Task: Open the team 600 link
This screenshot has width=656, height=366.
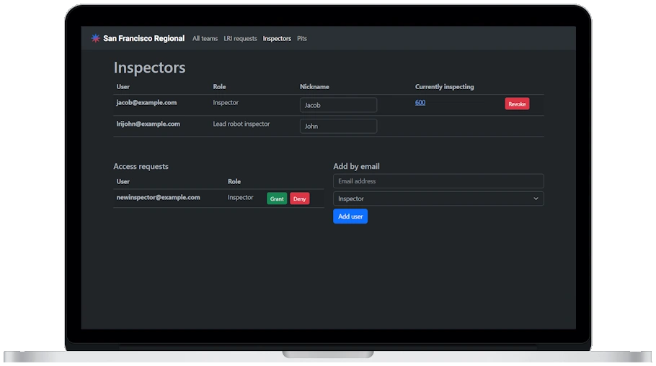Action: click(420, 103)
